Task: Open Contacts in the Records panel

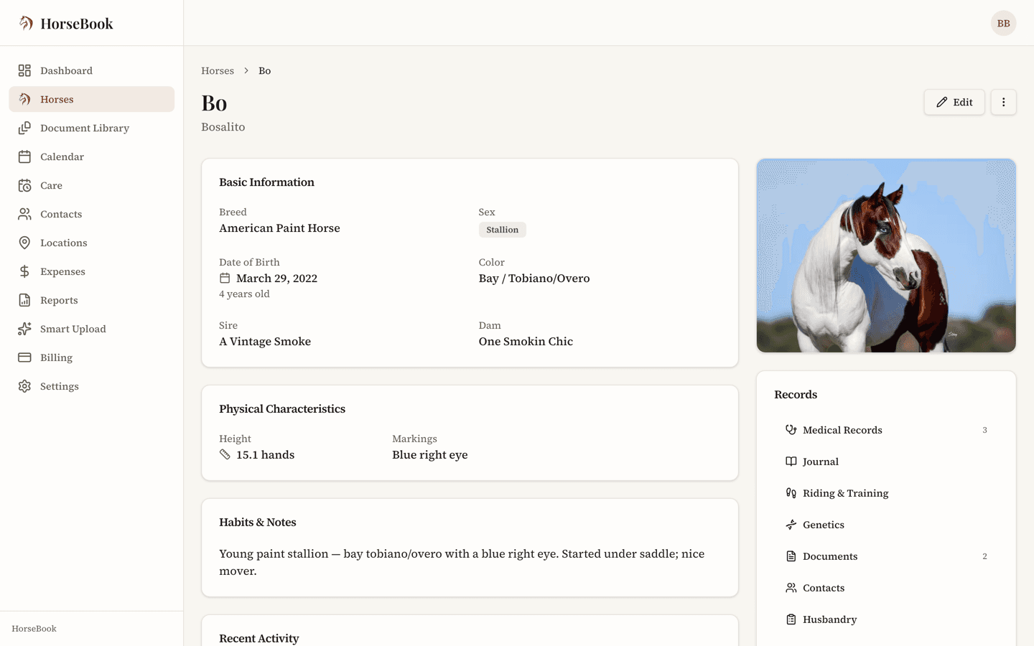Action: pos(886,588)
